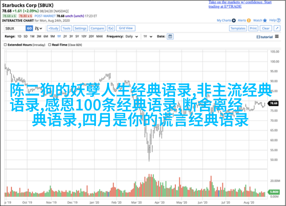This screenshot has height=206, width=286.
Task: Select the 1Y range
Action: [x=59, y=37]
